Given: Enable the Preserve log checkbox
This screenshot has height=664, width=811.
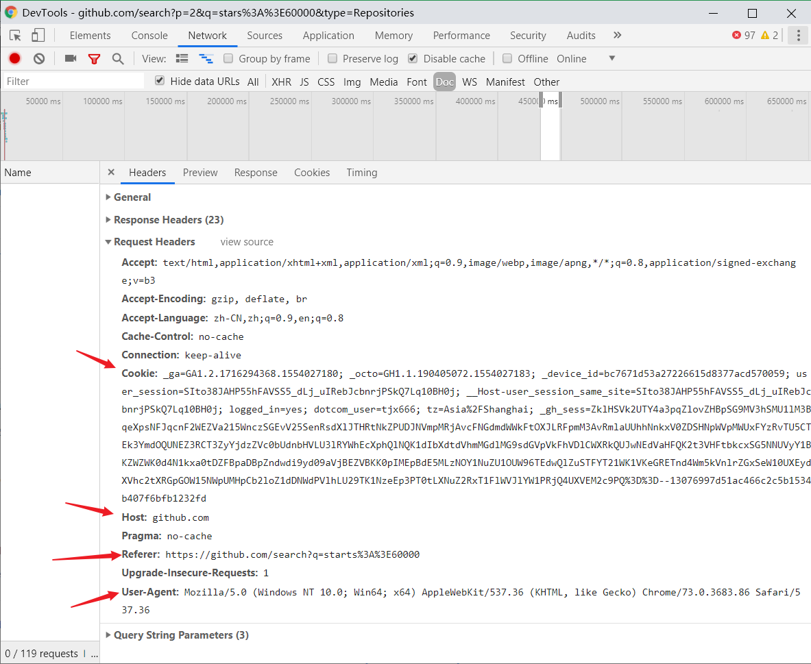Looking at the screenshot, I should [x=332, y=58].
